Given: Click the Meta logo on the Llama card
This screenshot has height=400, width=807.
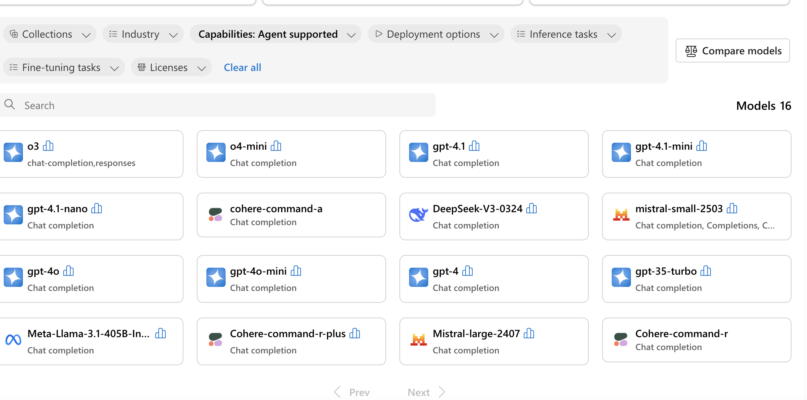Looking at the screenshot, I should tap(13, 340).
